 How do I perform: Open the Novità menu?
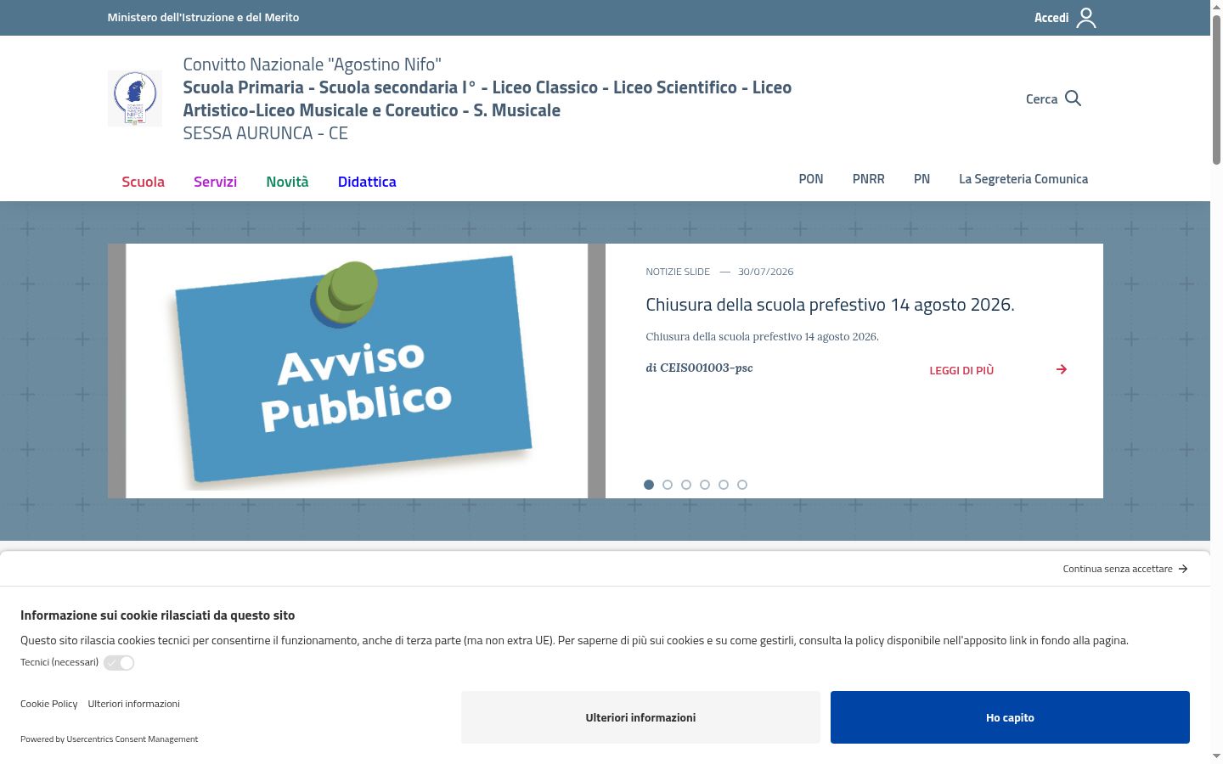287,182
